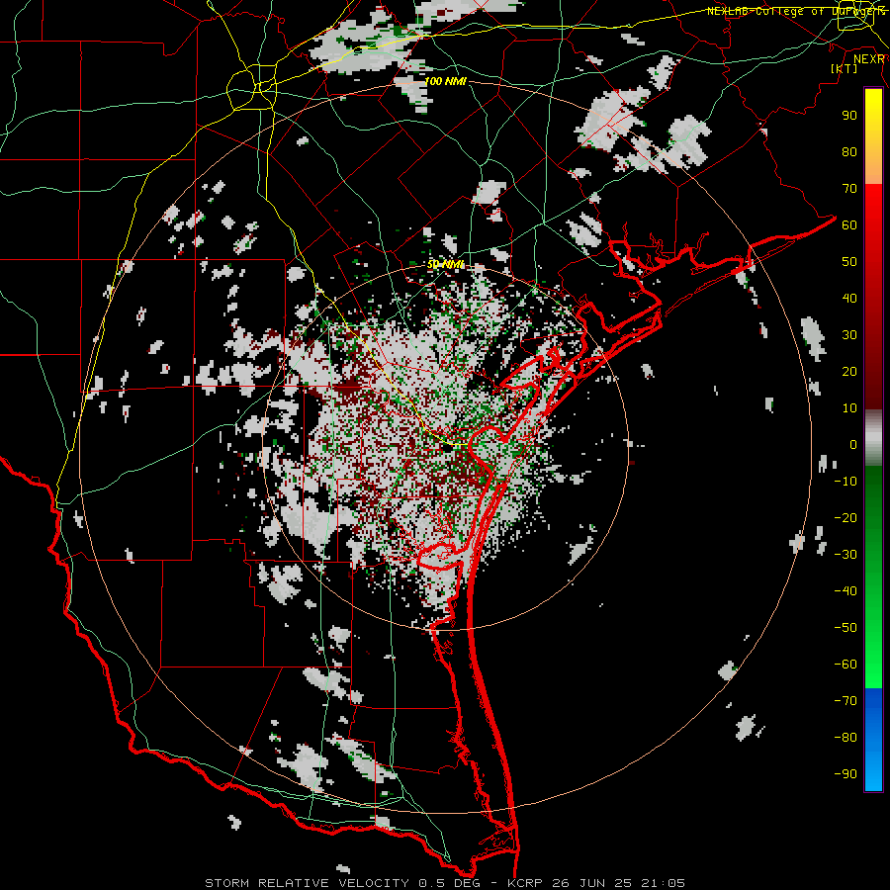Click the 0 value on velocity scale
This screenshot has height=890, width=890.
853,445
